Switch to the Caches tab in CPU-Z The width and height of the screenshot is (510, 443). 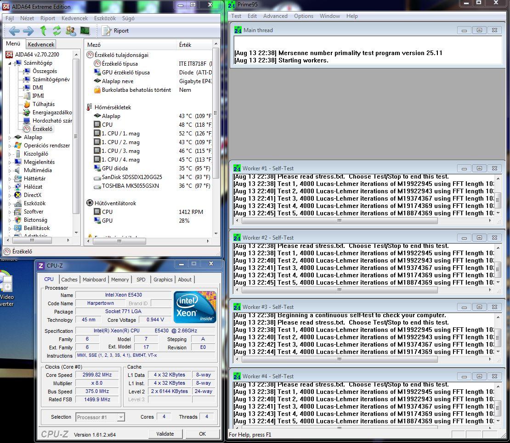point(69,280)
